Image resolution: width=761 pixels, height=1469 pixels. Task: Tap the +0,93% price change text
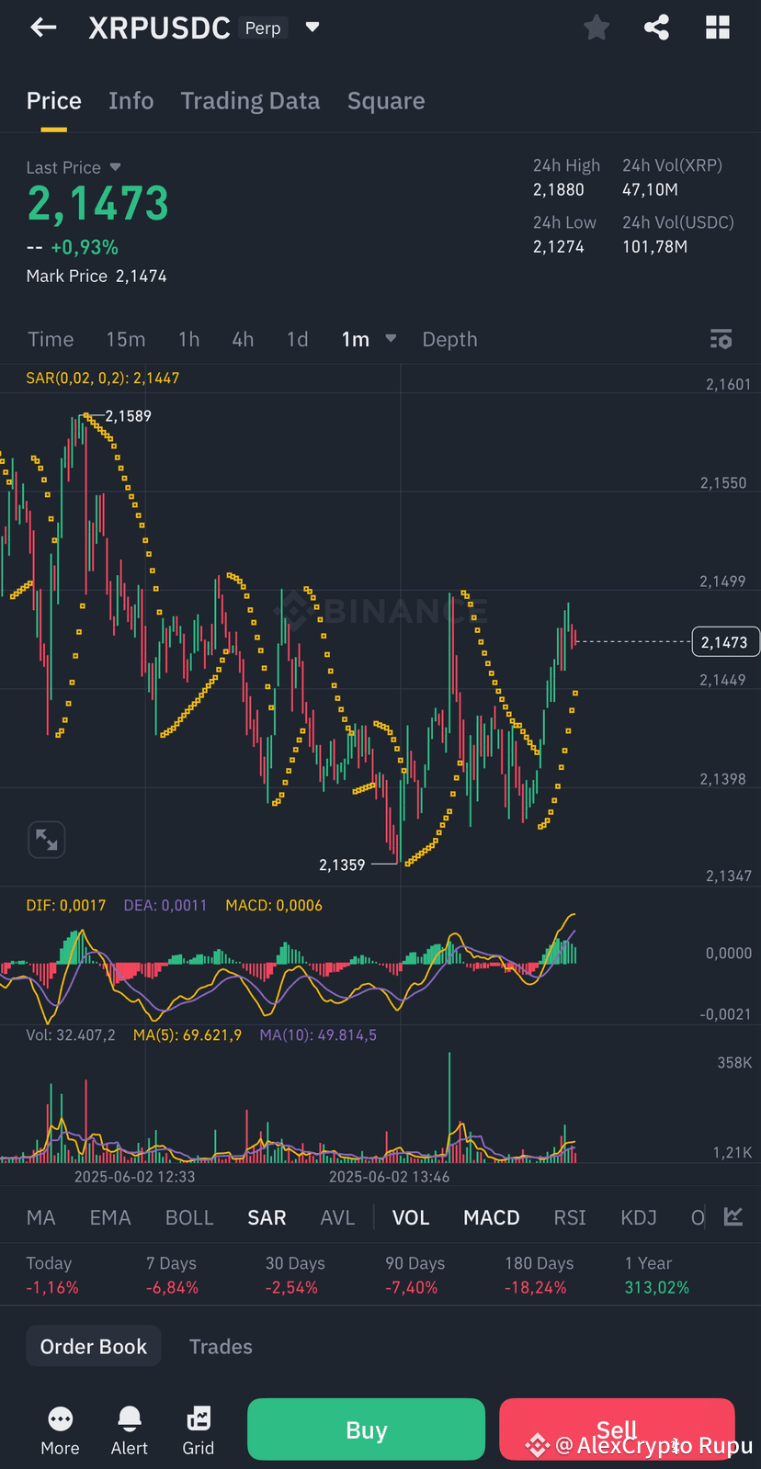[85, 247]
